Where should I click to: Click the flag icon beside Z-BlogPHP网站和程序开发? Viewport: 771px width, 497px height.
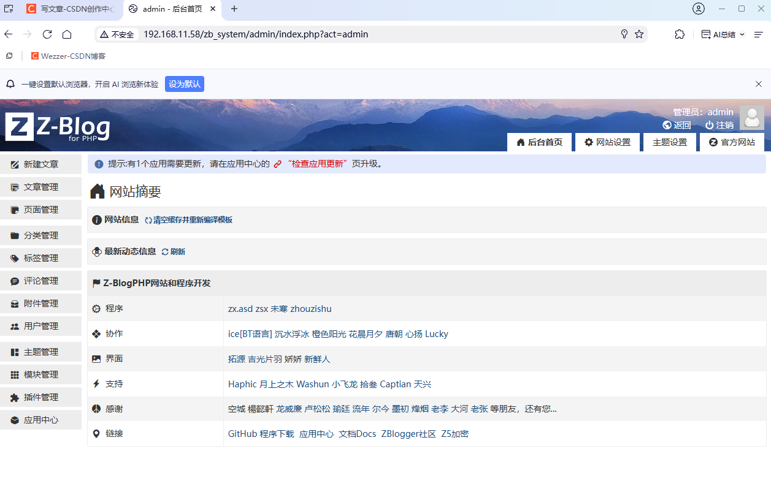(x=96, y=283)
